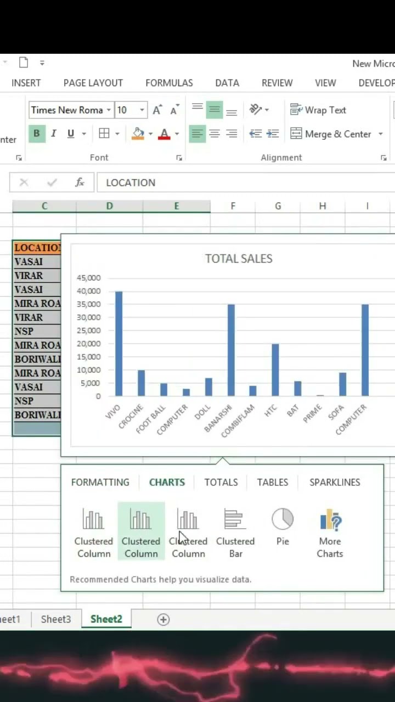Open Customize Quick Access Toolbar arrow
Viewport: 395px width, 702px height.
42,63
